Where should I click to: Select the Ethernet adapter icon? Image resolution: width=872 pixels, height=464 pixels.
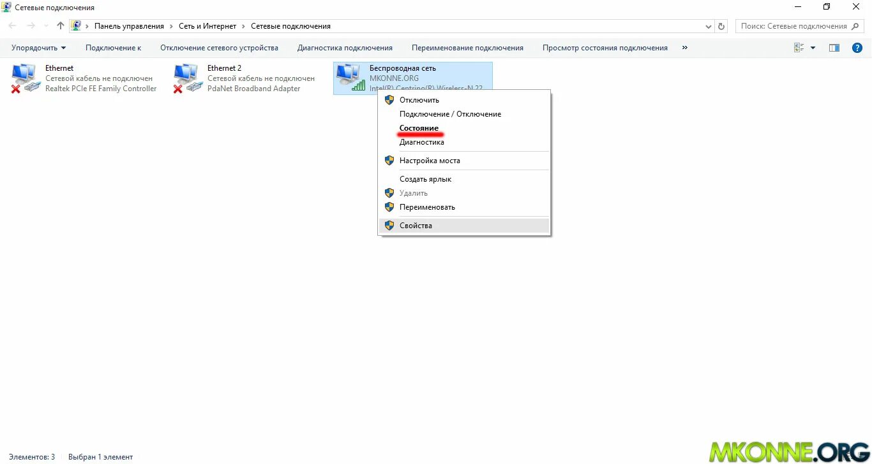coord(26,78)
